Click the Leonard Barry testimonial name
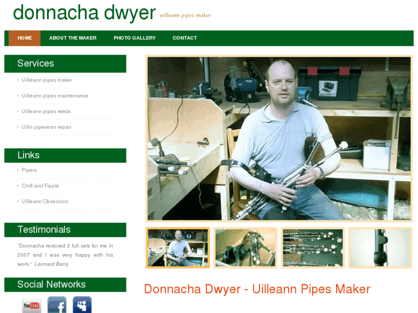The width and height of the screenshot is (418, 313). tap(51, 264)
